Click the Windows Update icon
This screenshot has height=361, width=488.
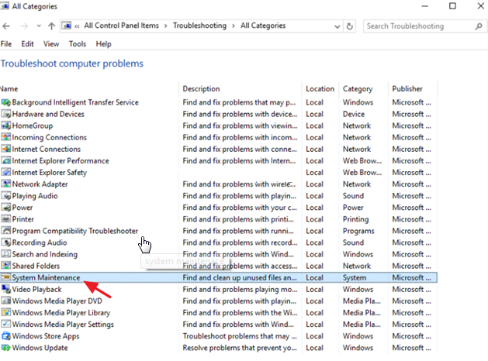pyautogui.click(x=6, y=348)
